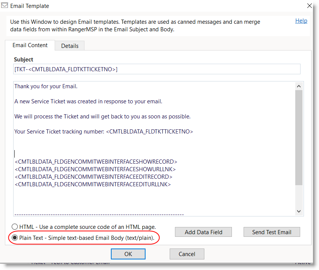Click the scroll down arrow of the email body
The width and height of the screenshot is (319, 270).
tap(299, 211)
